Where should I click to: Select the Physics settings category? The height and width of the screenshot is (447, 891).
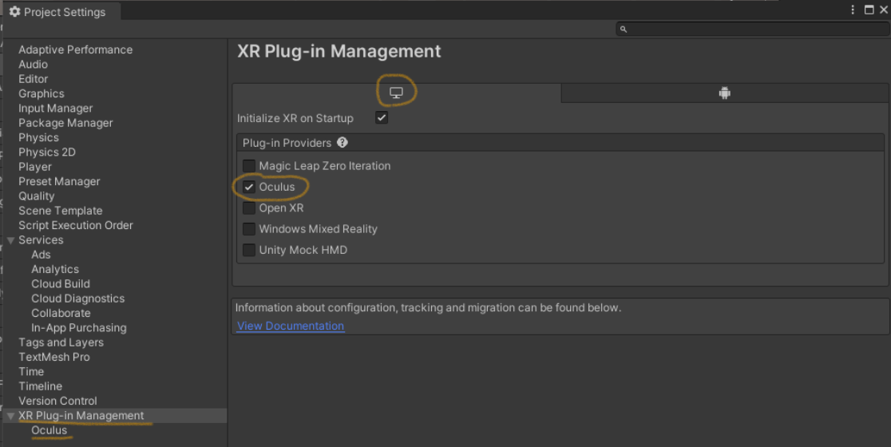(x=38, y=137)
